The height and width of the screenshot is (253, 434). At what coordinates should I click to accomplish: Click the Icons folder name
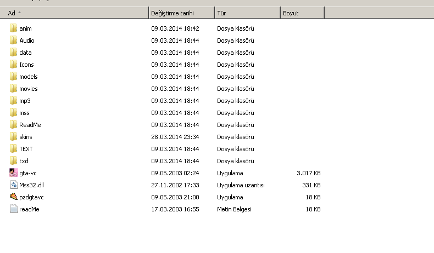(x=26, y=65)
